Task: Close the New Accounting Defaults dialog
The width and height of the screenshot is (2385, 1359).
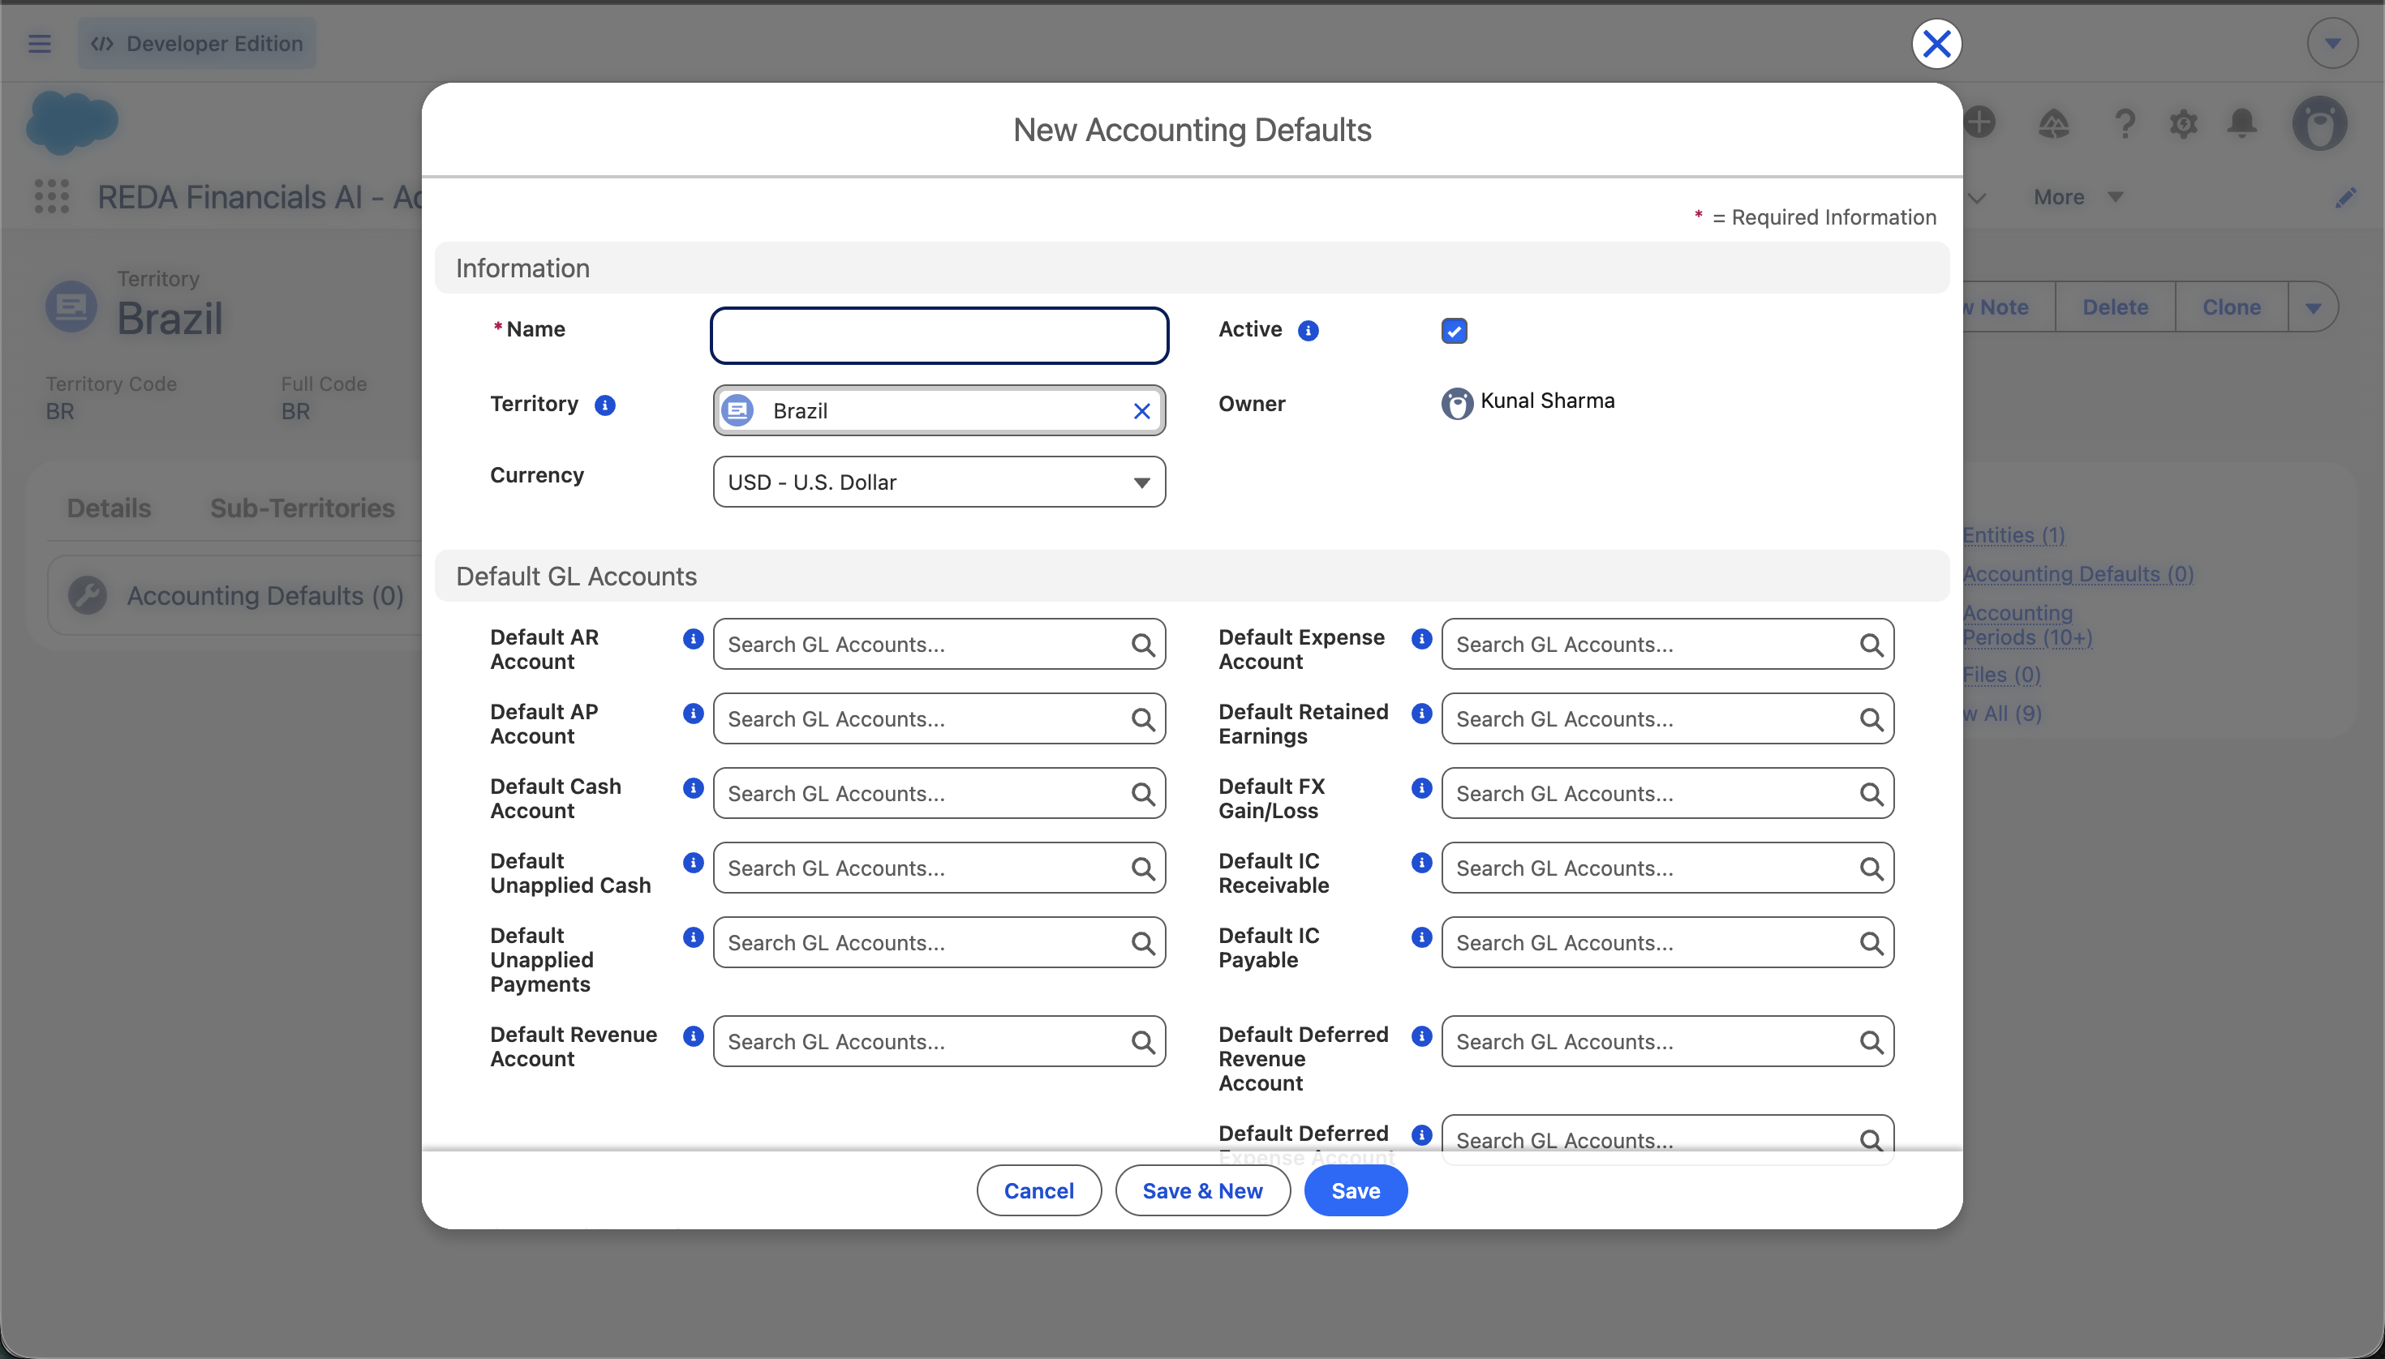Action: click(x=1936, y=43)
